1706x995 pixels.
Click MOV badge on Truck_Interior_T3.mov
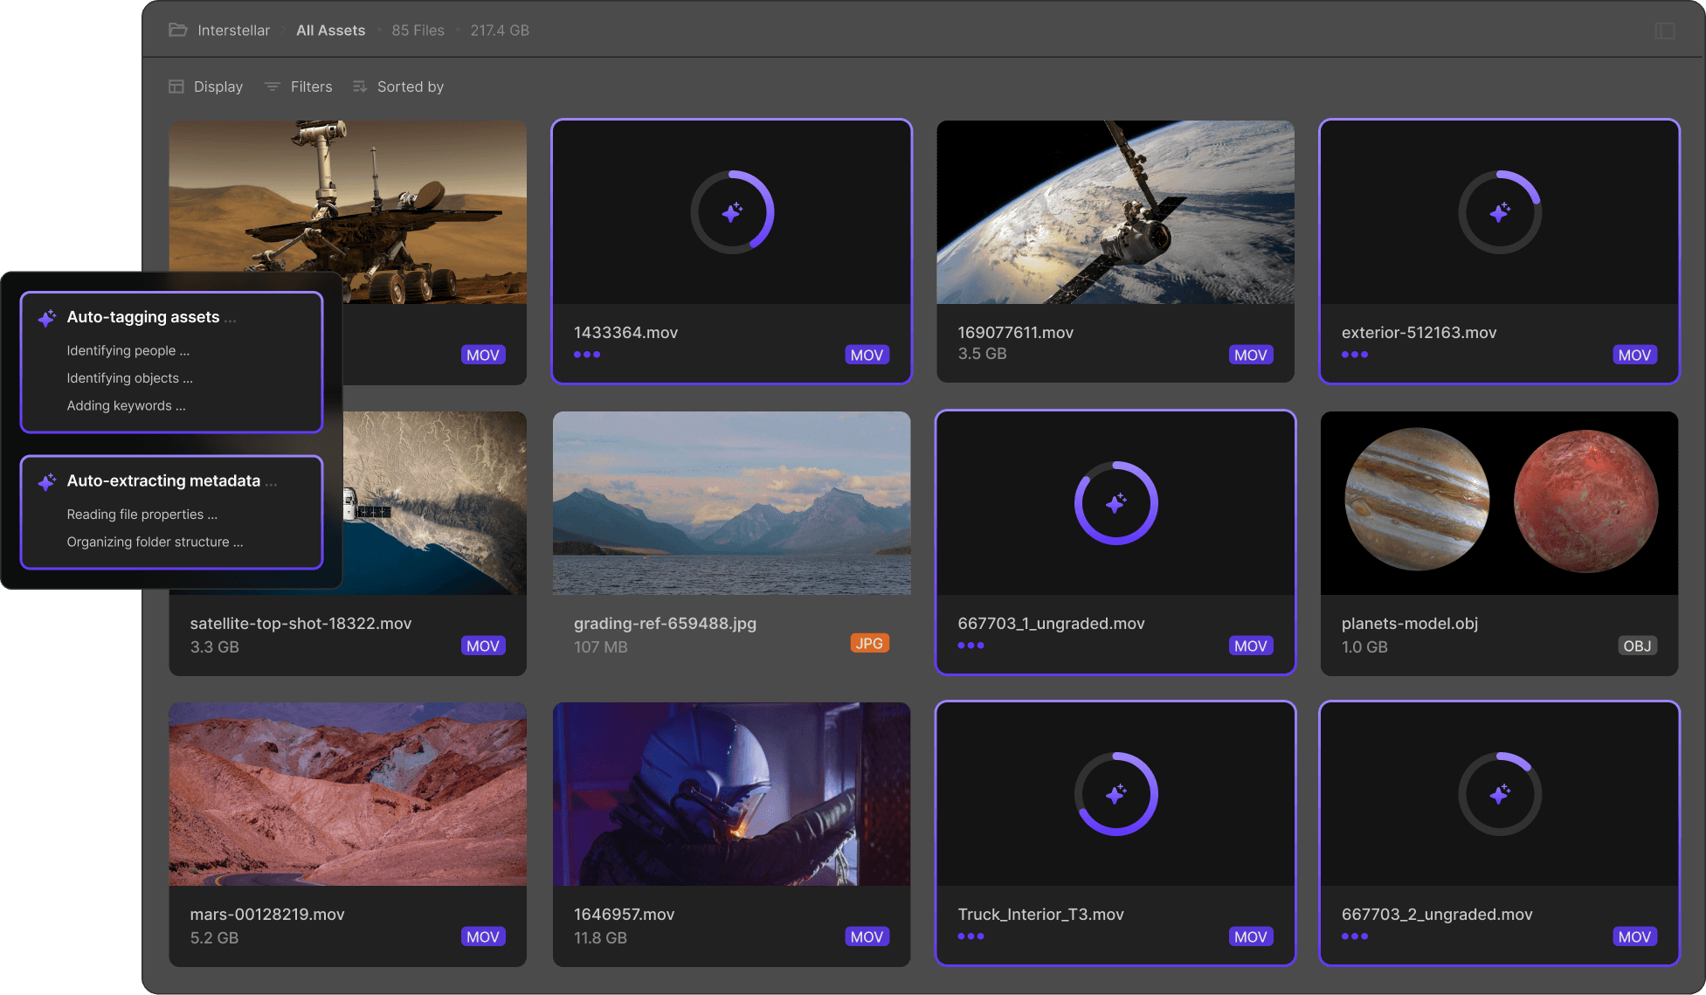click(x=1251, y=936)
